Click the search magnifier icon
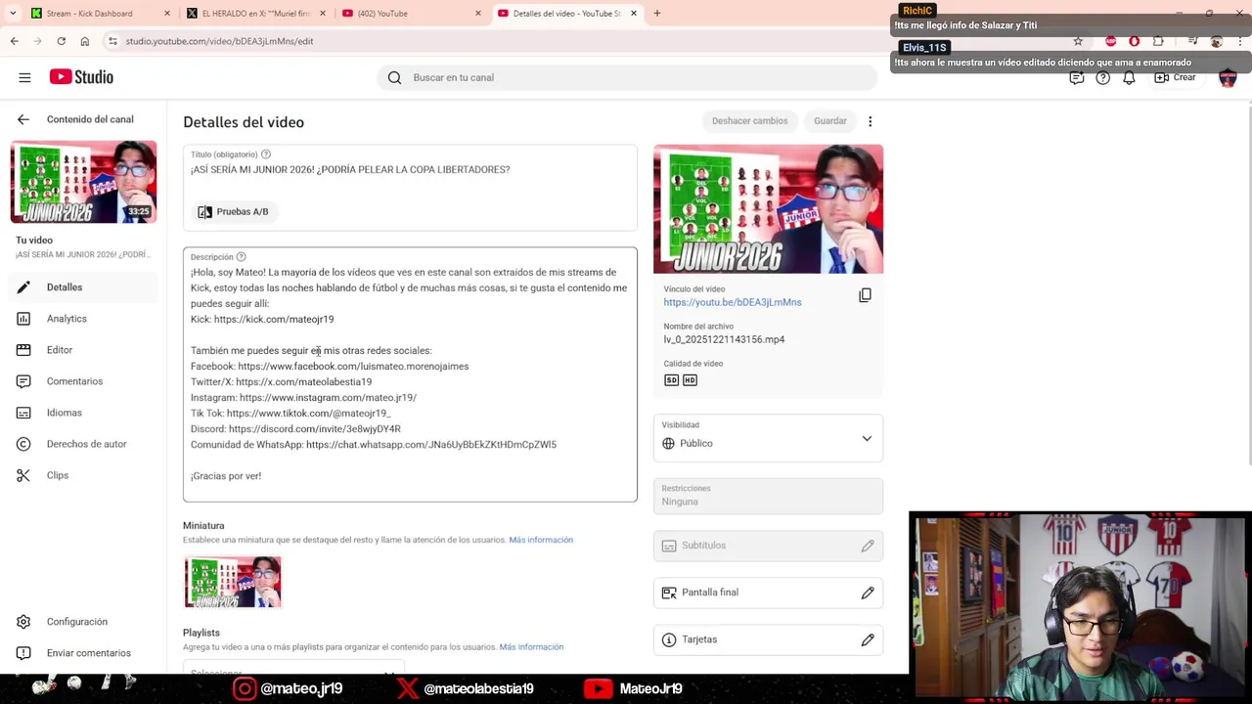 click(x=394, y=77)
